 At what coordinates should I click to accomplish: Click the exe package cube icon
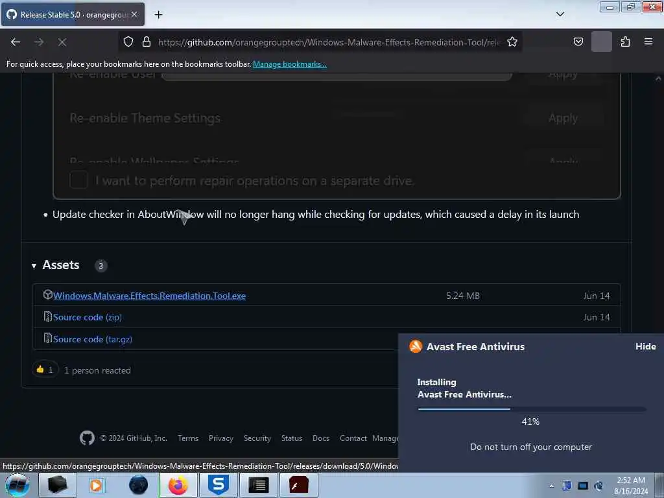coord(48,295)
